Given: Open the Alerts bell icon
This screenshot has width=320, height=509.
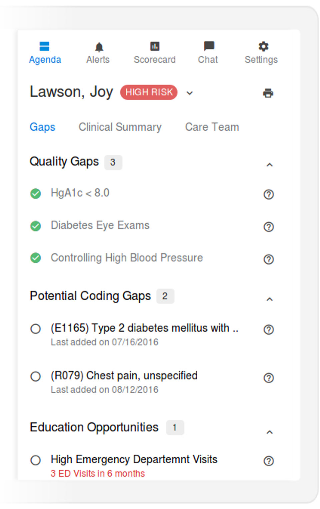Looking at the screenshot, I should [99, 47].
